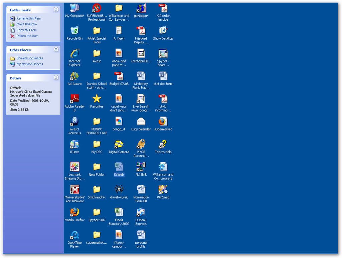Select the MYOB Accounti… shortcut
The image size is (342, 258).
pos(141,144)
